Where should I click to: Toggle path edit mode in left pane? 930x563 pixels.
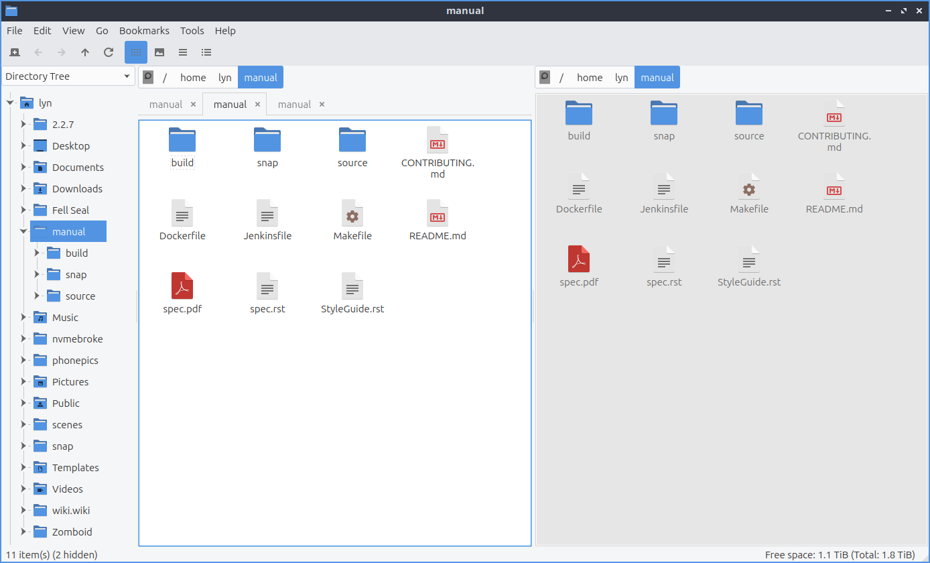148,77
